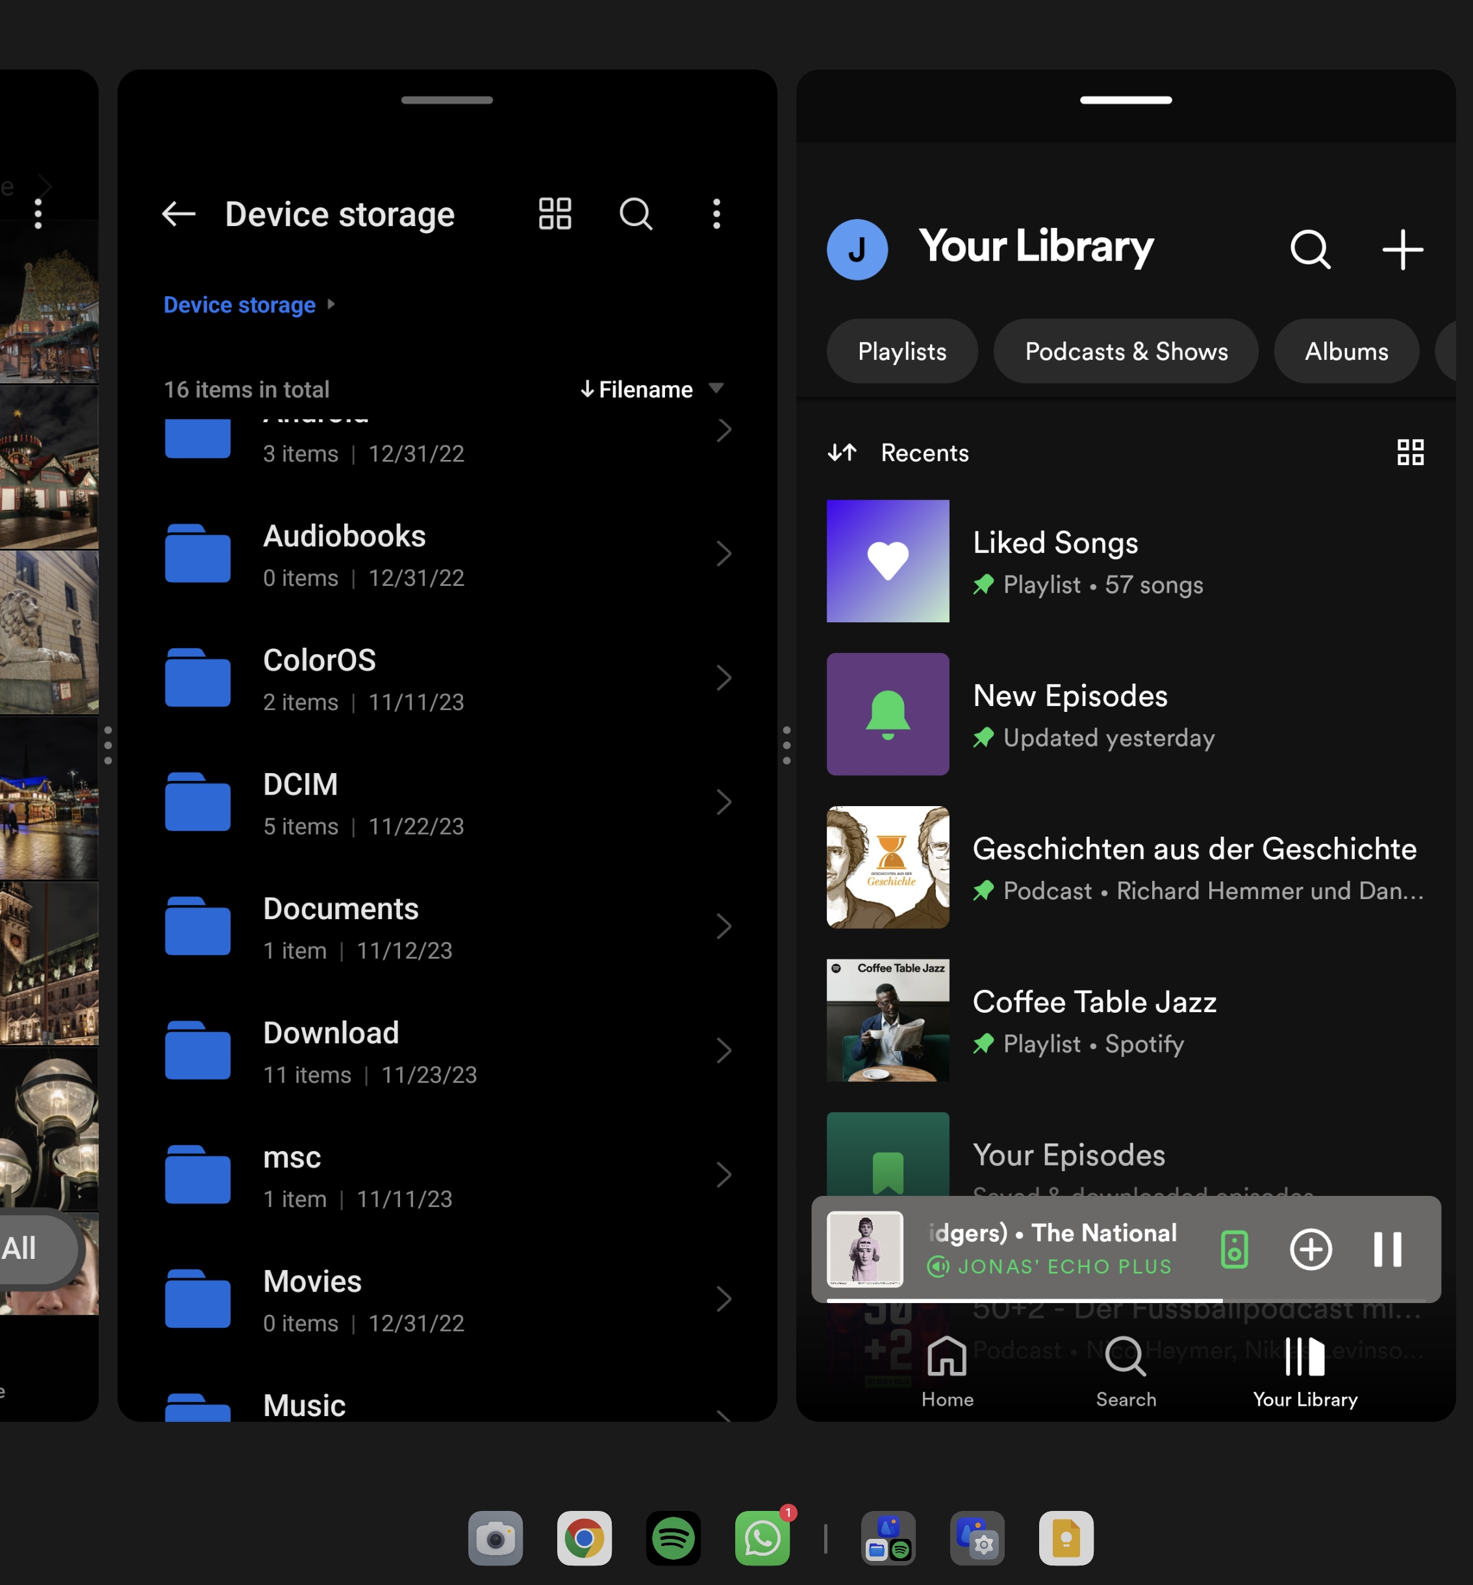The image size is (1473, 1585).
Task: Tap the Device storage breadcrumb link
Action: click(239, 305)
